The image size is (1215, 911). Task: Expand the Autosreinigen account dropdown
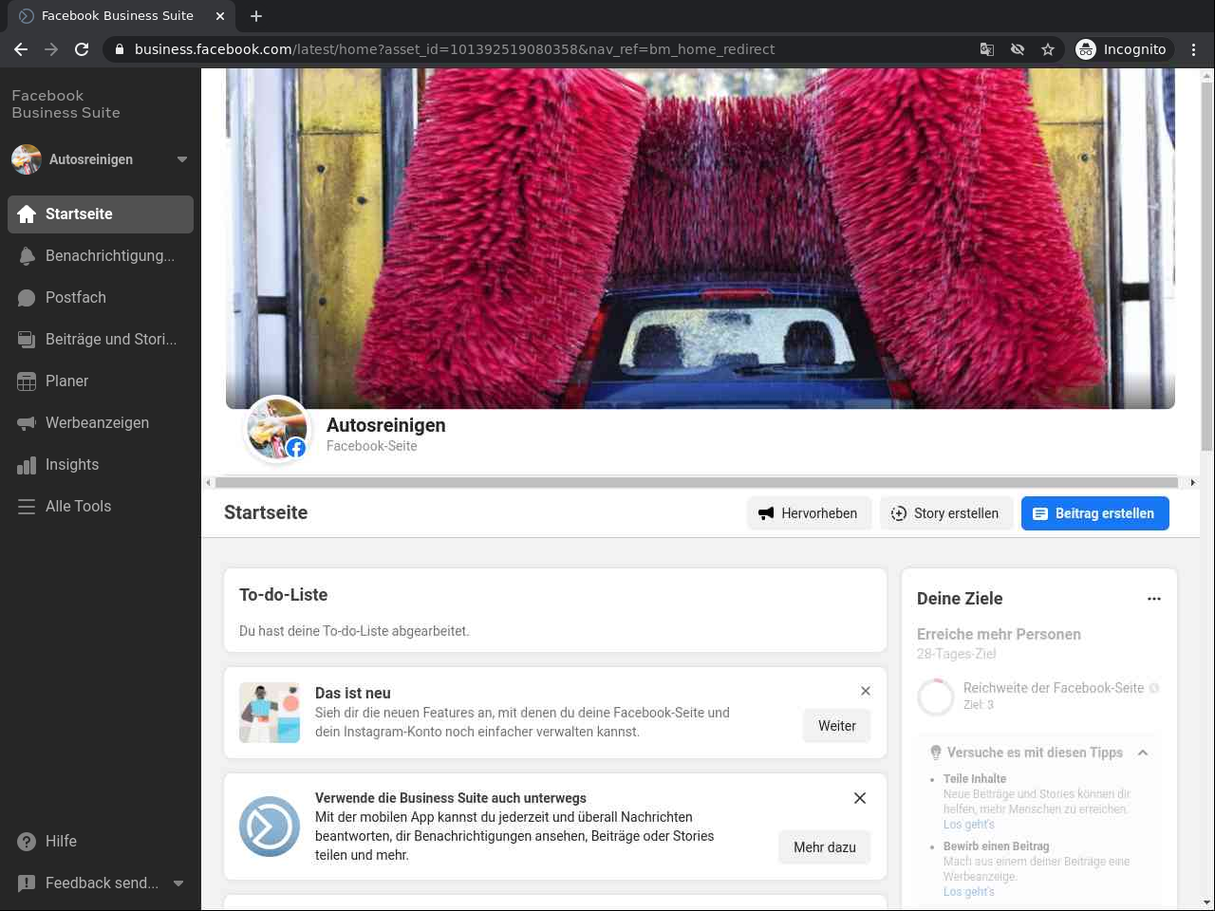click(x=181, y=159)
